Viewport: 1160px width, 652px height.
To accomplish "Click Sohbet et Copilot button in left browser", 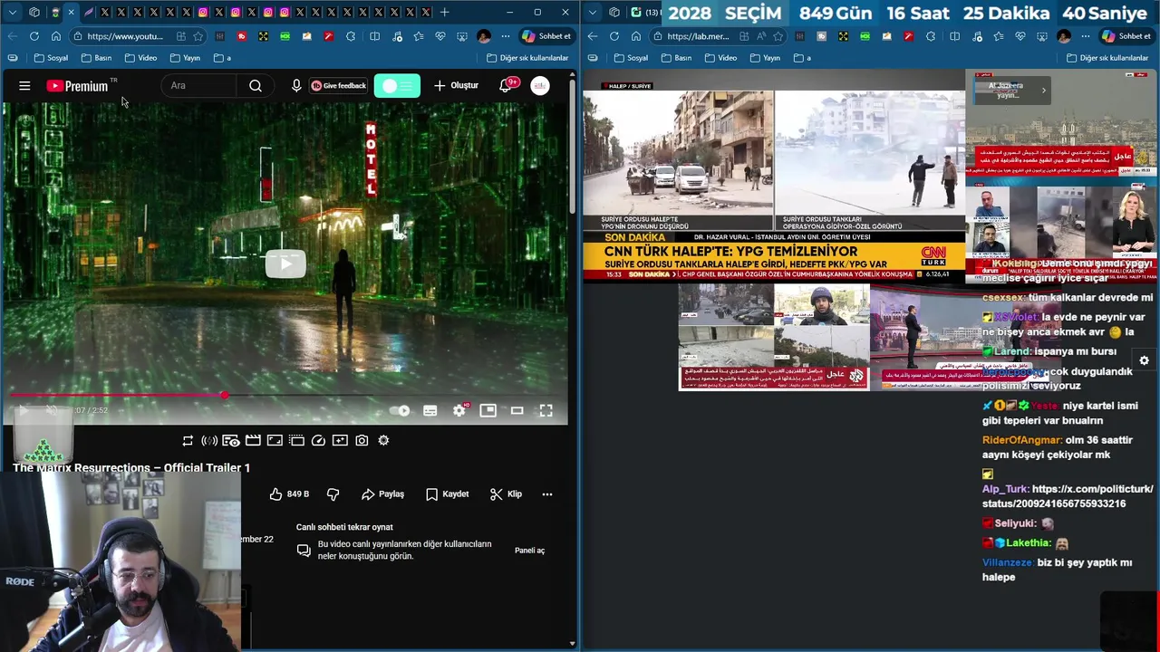I will tap(546, 36).
